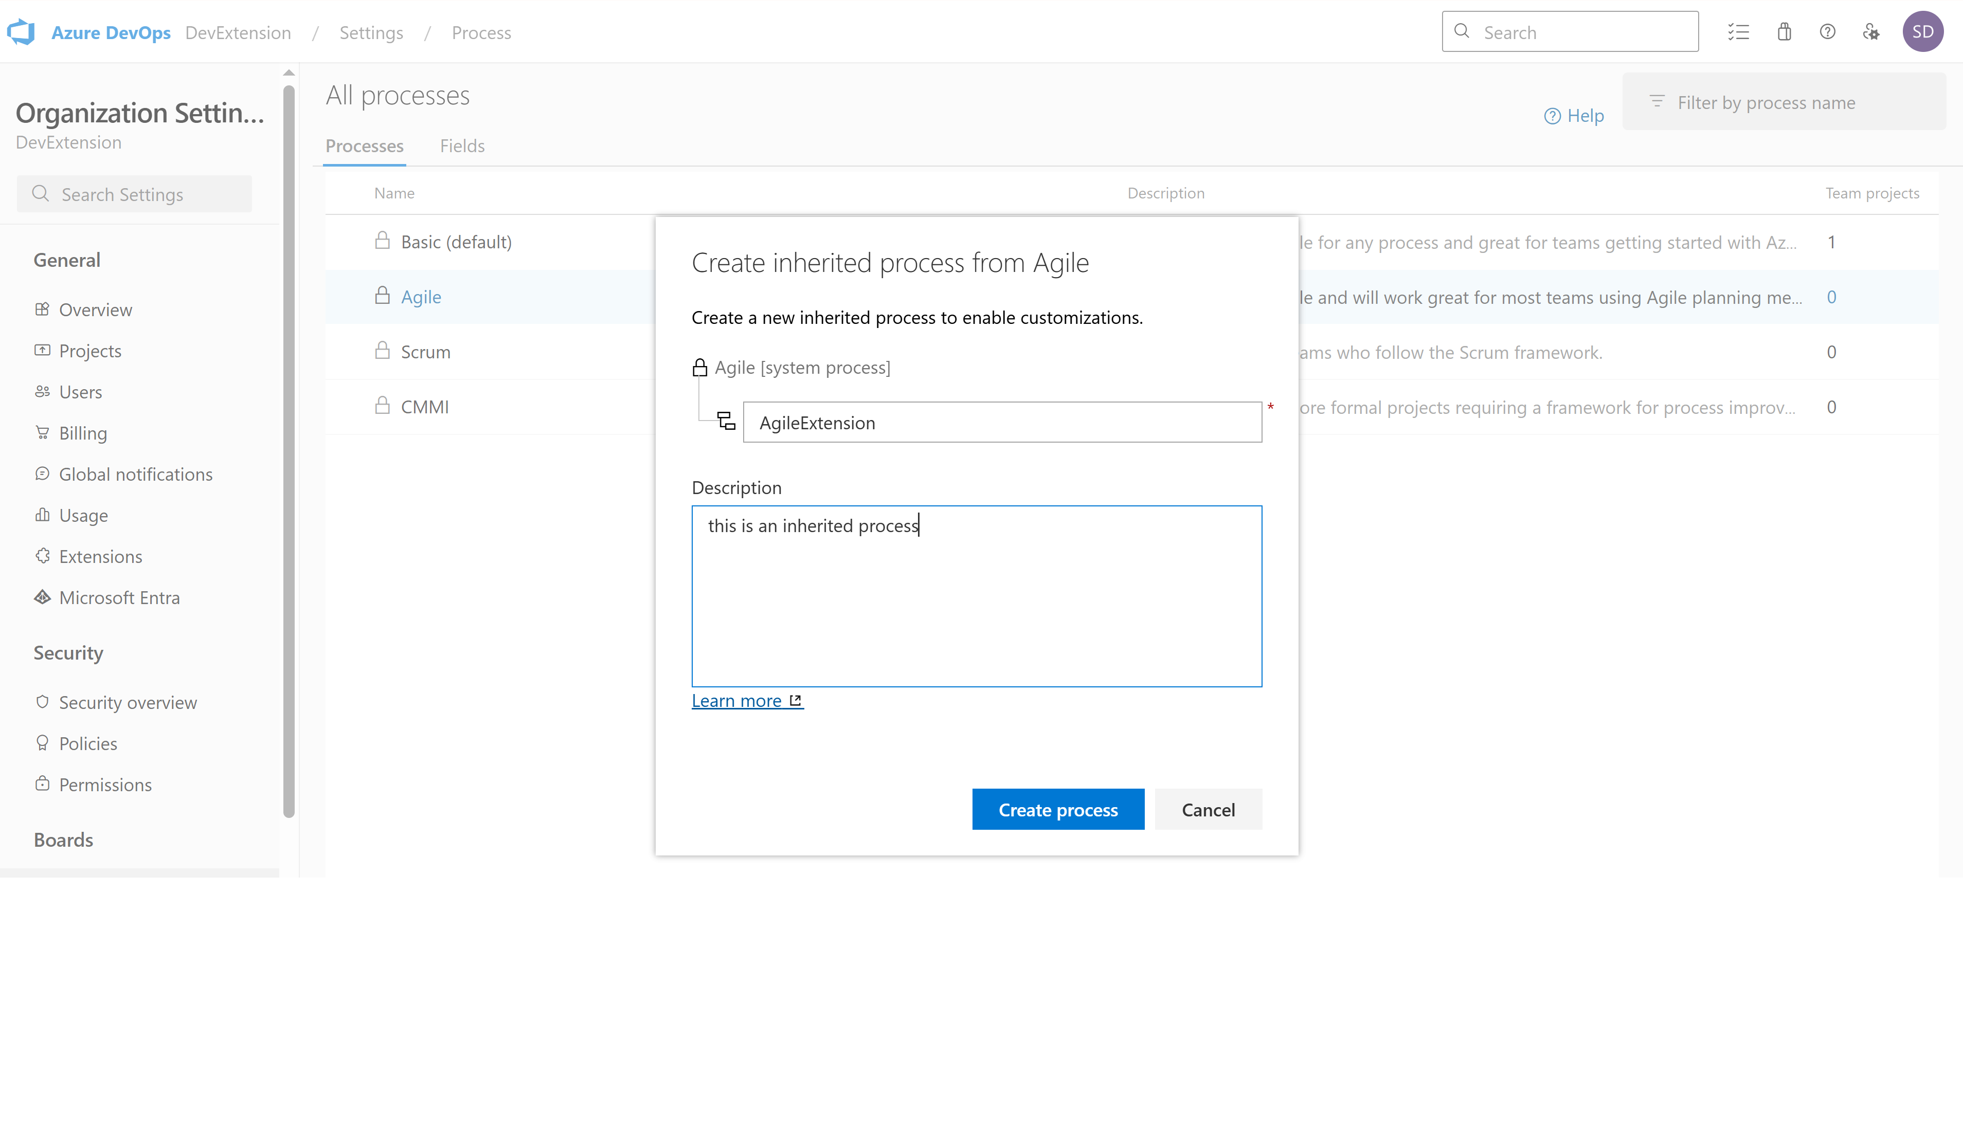Open Security overview in sidebar
This screenshot has width=1963, height=1148.
(128, 702)
